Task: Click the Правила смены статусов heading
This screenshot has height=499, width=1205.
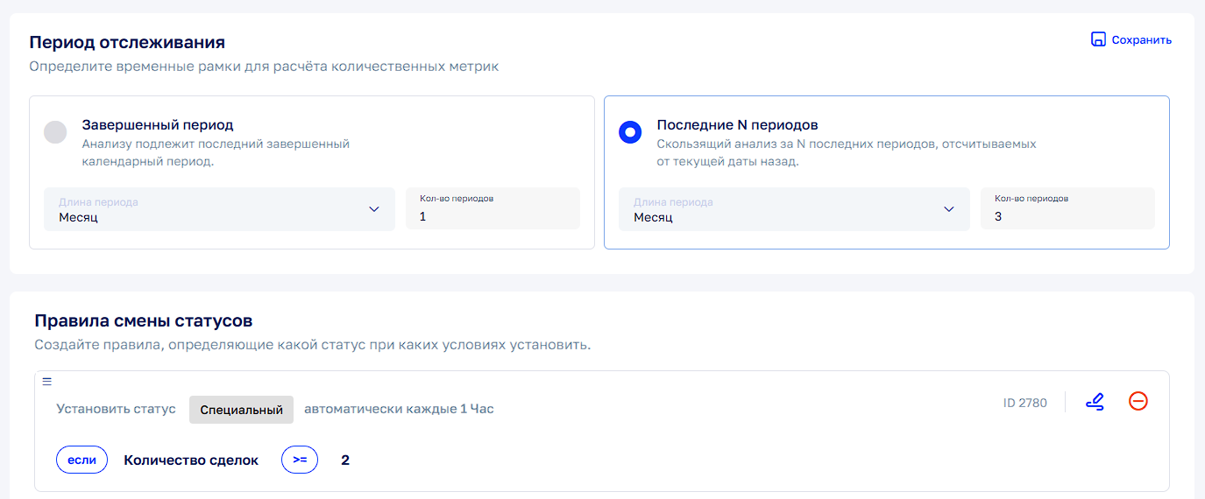Action: click(x=144, y=321)
